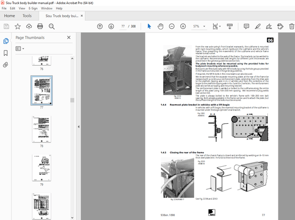Toggle the Bookmarks panel icon

coord(6,52)
